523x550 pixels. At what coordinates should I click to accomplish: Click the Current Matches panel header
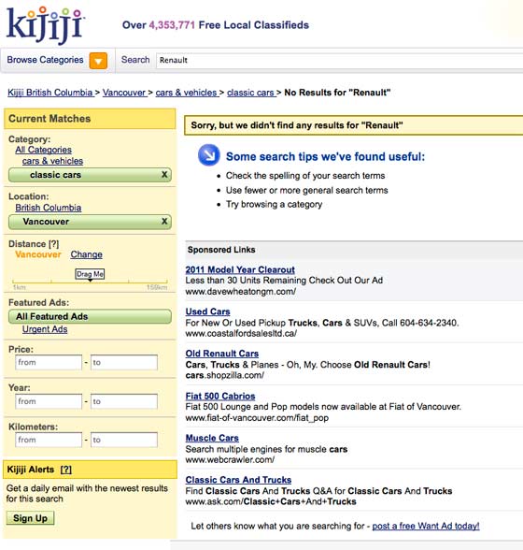[x=90, y=119]
